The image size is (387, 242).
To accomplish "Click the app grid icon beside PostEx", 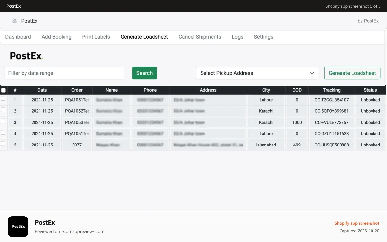I will [15, 21].
